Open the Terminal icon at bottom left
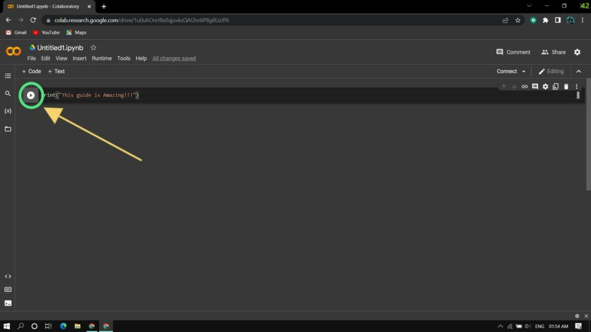 [8, 303]
